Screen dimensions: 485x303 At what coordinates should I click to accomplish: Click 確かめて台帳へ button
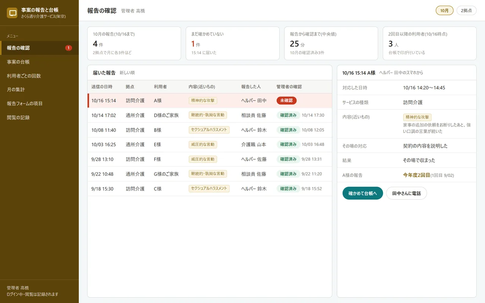[x=363, y=193]
